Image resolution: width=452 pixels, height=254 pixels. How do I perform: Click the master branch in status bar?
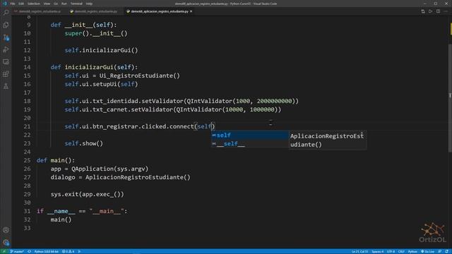[x=17, y=251]
